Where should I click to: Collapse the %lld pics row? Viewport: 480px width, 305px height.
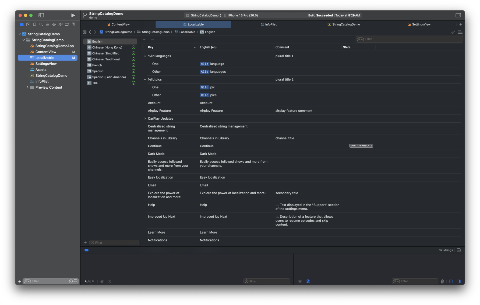coord(145,80)
